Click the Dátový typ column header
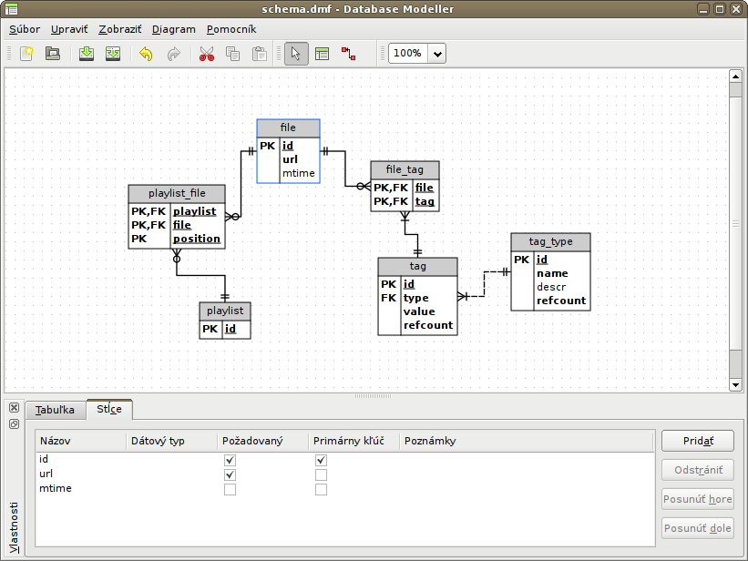Screen dimensions: 748x561 172,442
